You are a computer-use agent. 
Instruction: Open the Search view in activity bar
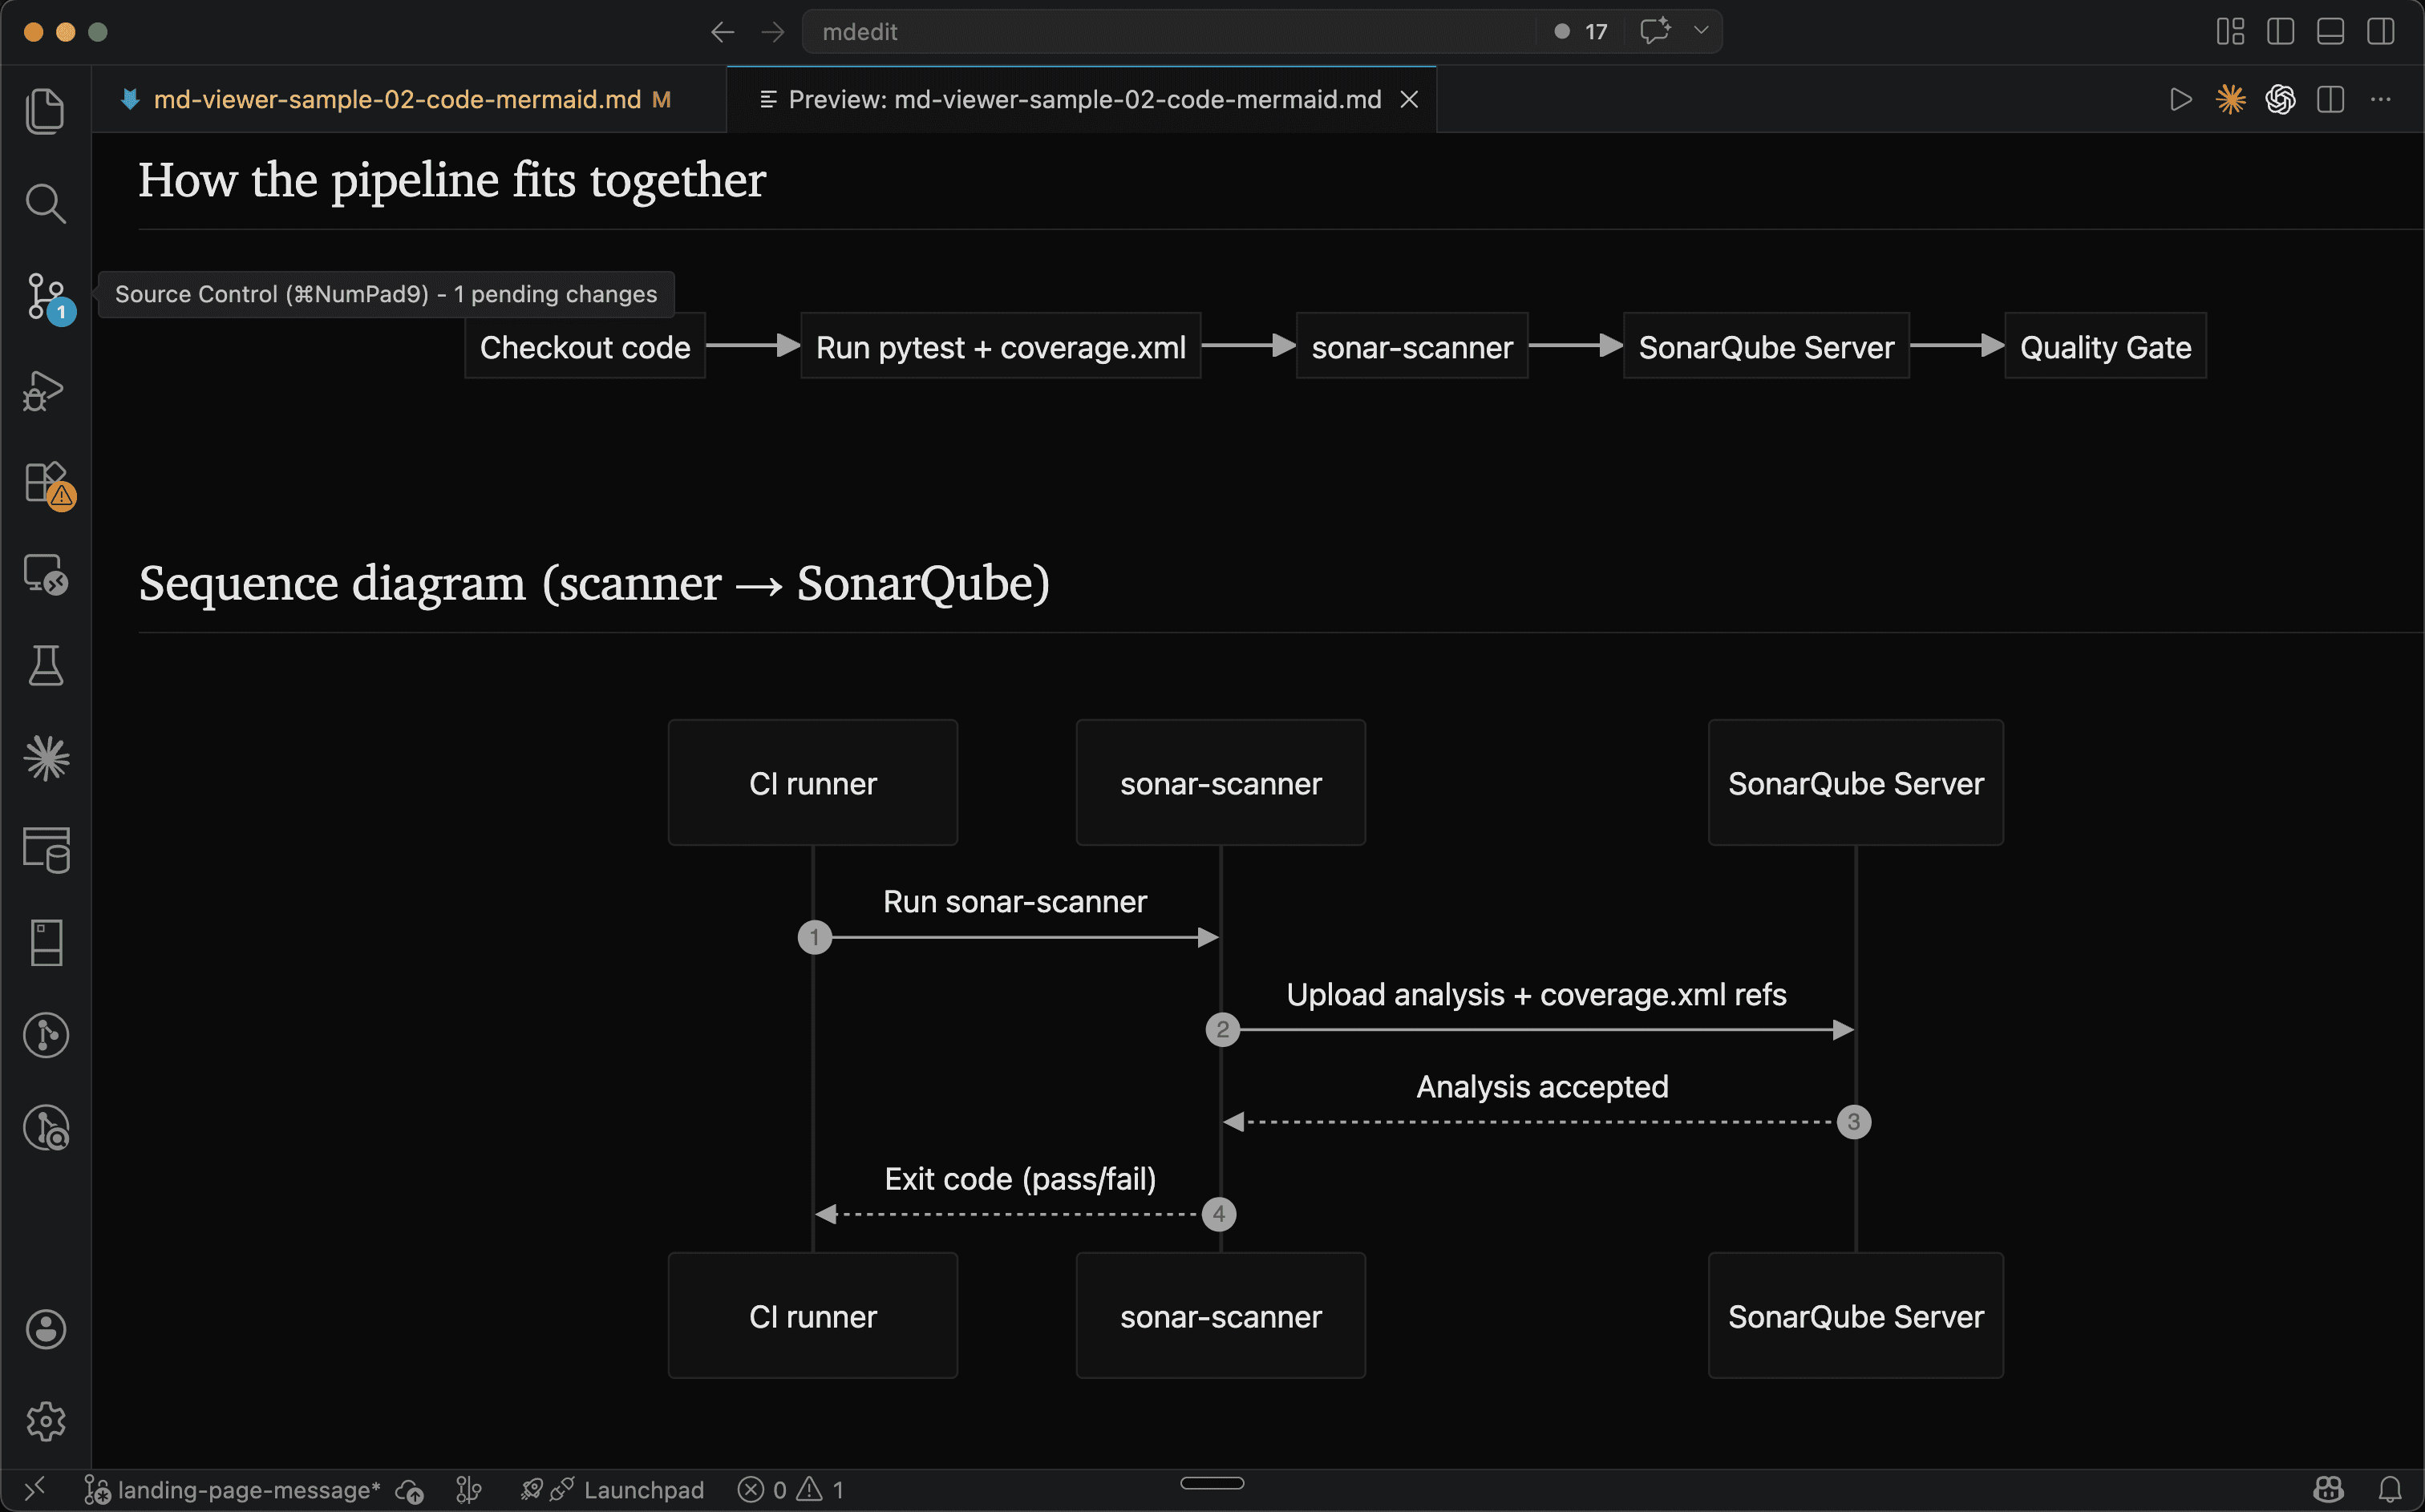pos(45,203)
